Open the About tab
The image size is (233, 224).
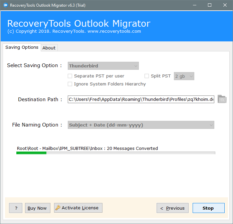click(x=49, y=48)
